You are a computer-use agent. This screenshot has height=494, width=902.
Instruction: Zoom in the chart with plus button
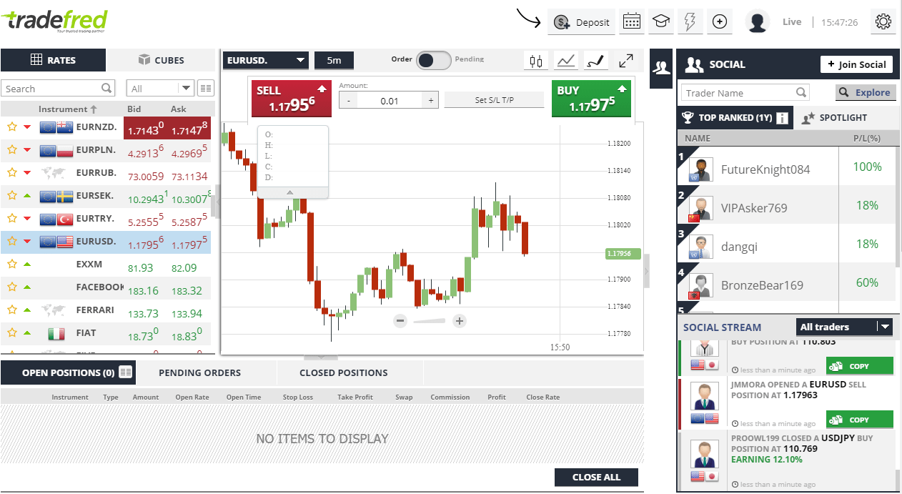[460, 321]
